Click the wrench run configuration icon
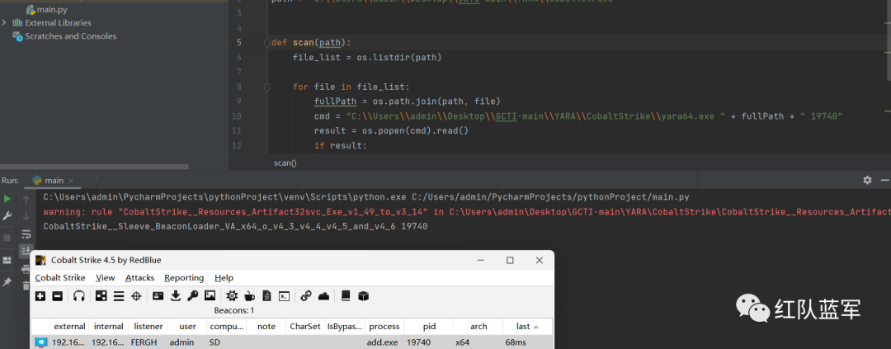891x349 pixels. click(7, 216)
